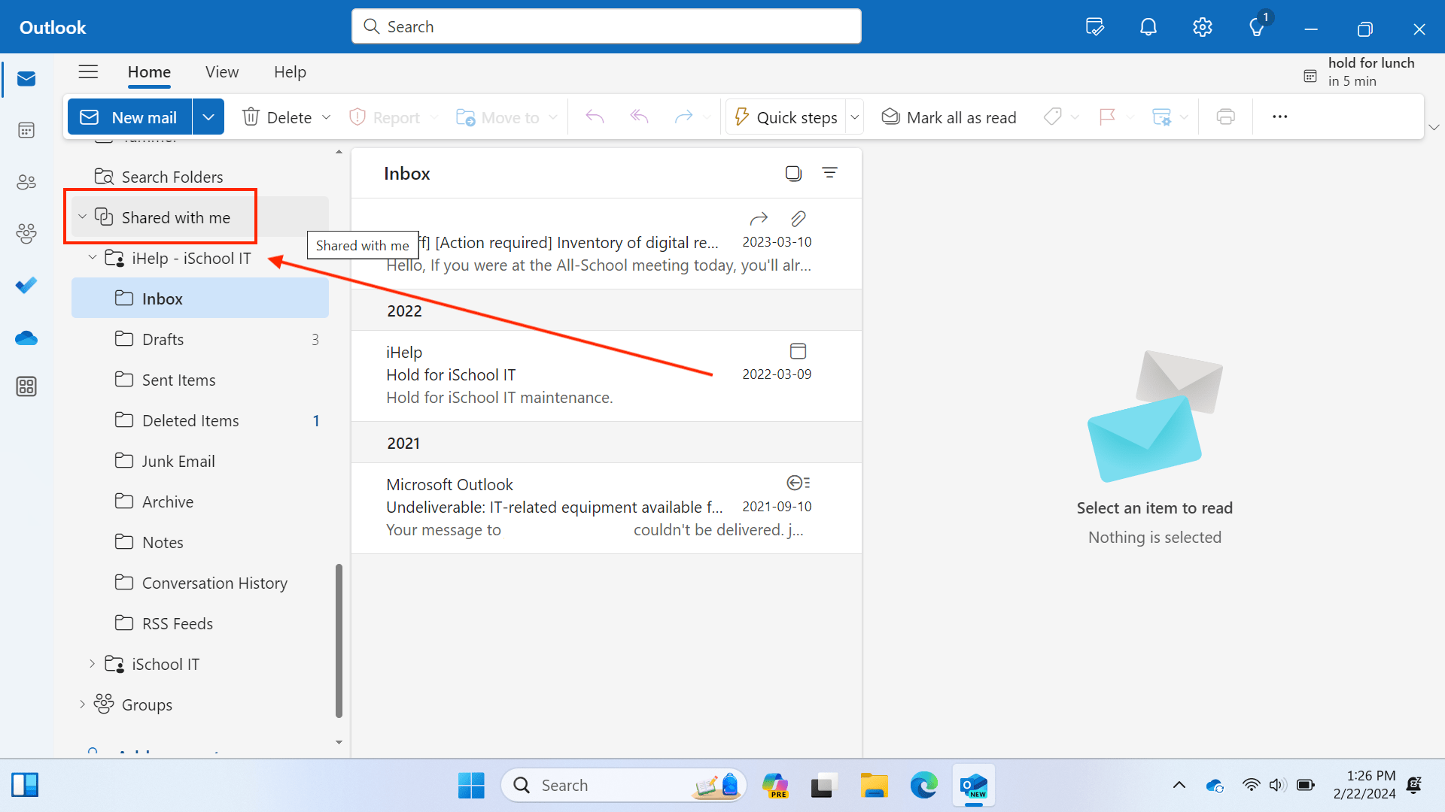Open the More apps grid icon
Viewport: 1445px width, 812px height.
click(26, 386)
